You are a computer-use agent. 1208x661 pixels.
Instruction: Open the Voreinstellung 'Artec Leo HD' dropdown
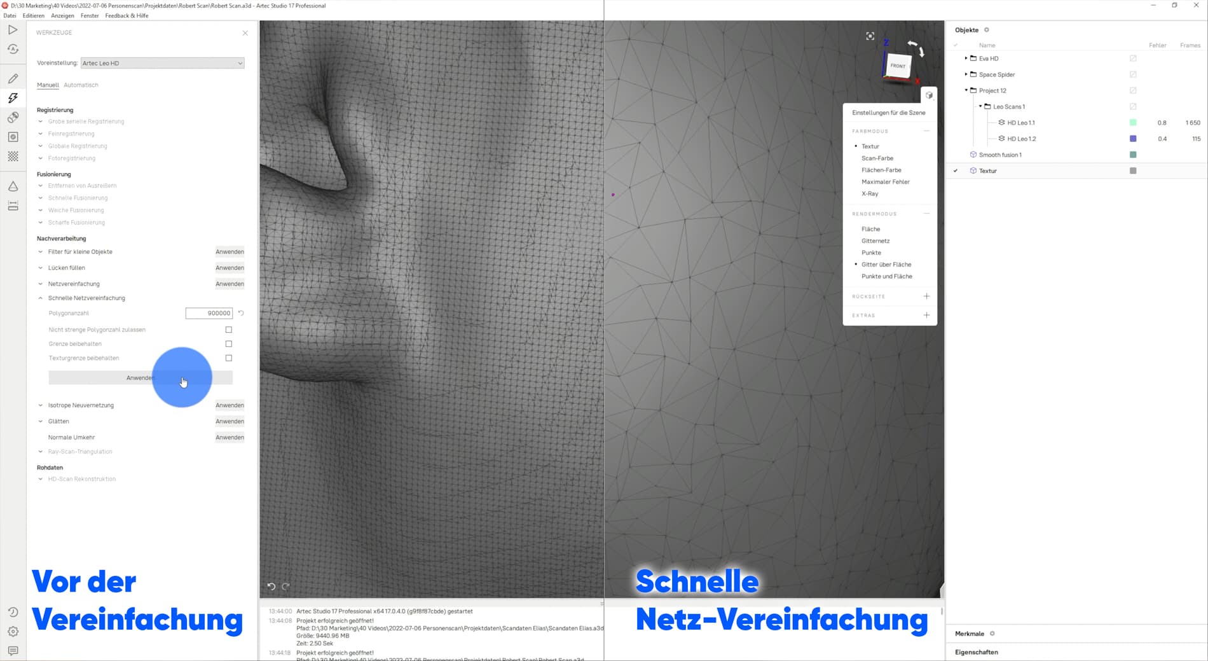coord(161,63)
